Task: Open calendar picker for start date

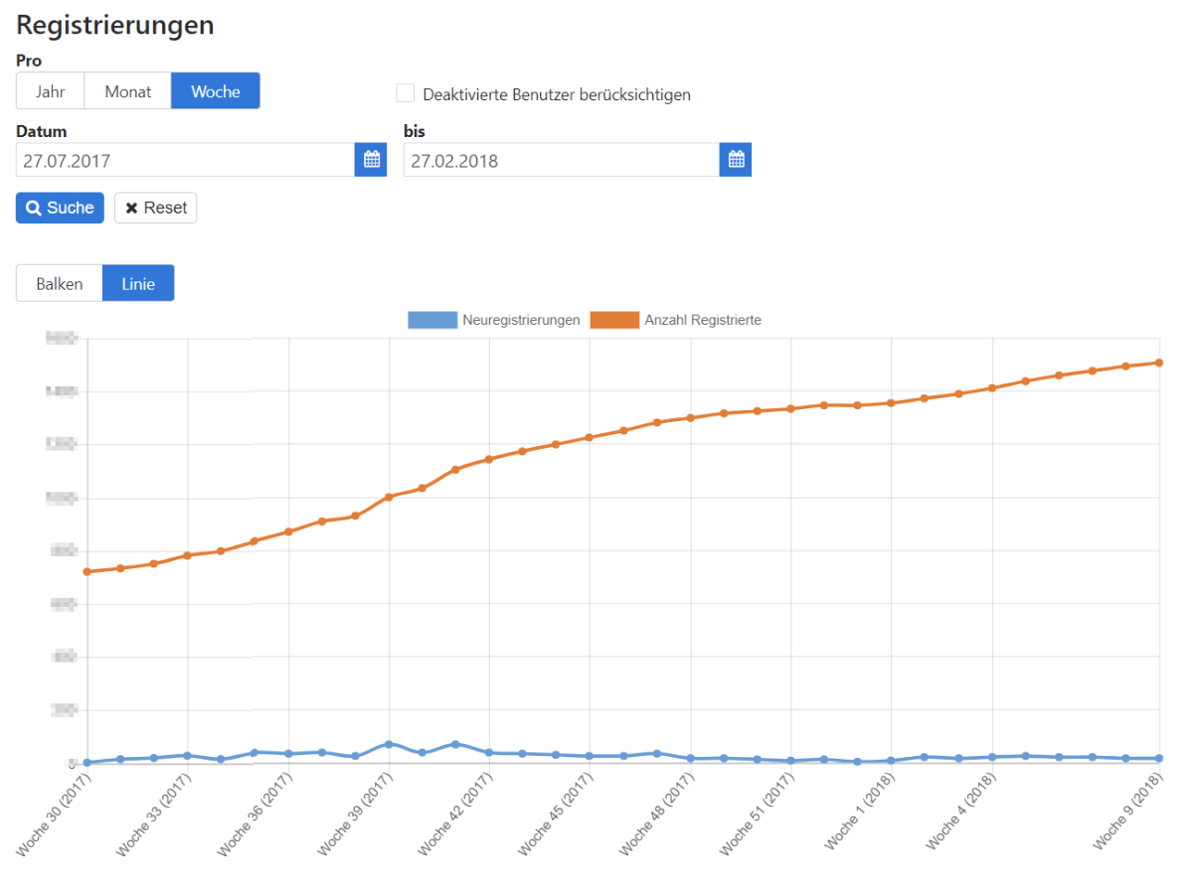Action: 371,160
